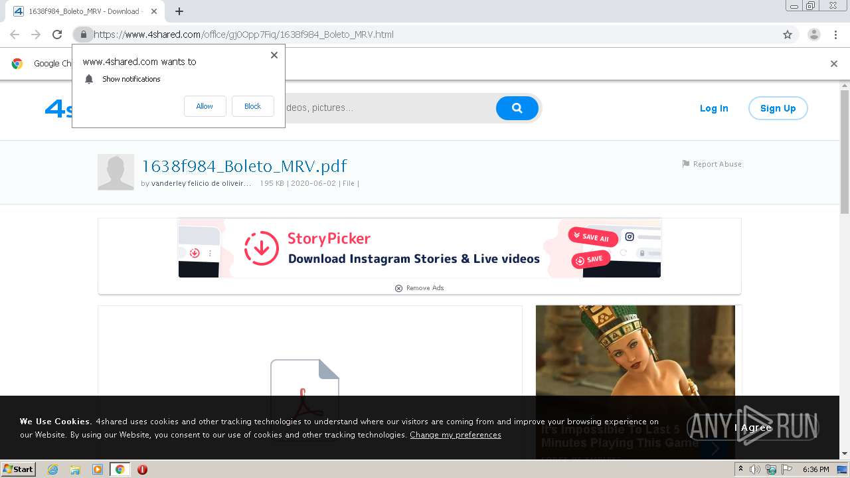
Task: Open the red Opera taskbar icon
Action: point(142,469)
